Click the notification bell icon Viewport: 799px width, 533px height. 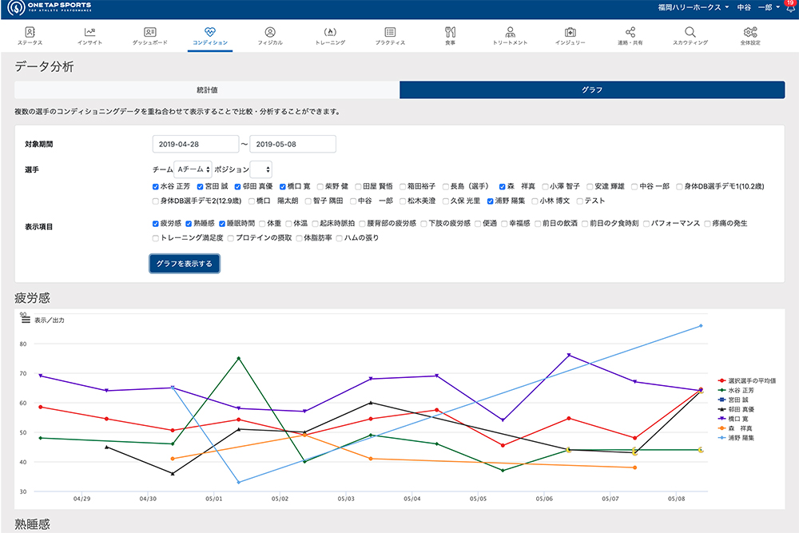[789, 7]
